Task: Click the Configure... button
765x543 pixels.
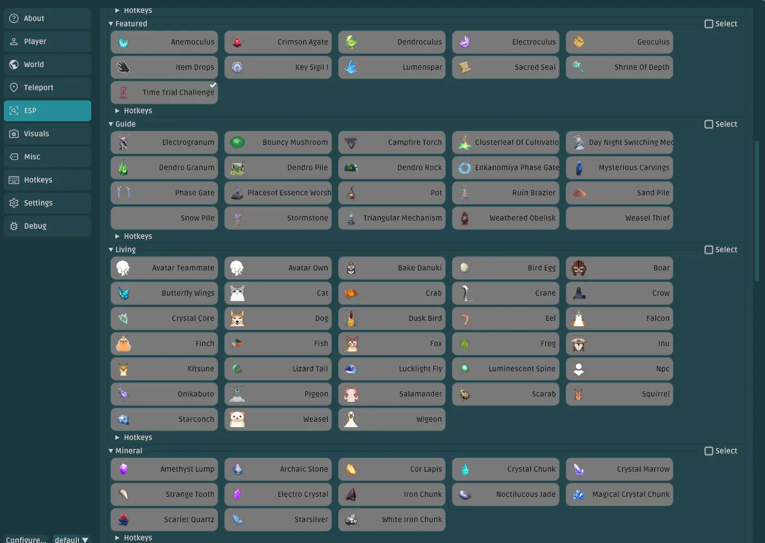Action: coord(26,539)
